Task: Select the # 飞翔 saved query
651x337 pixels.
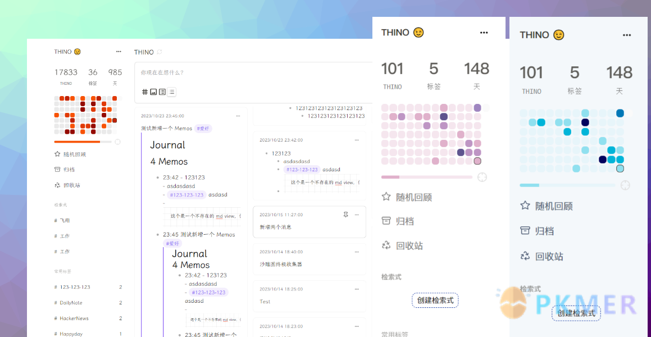Action: (x=62, y=220)
